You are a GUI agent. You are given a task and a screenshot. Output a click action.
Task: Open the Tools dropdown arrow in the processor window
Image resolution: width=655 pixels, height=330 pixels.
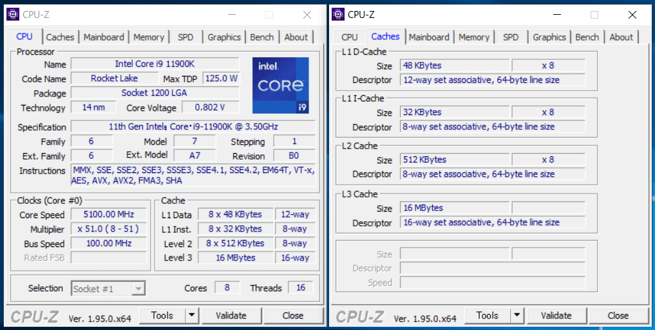pos(191,315)
